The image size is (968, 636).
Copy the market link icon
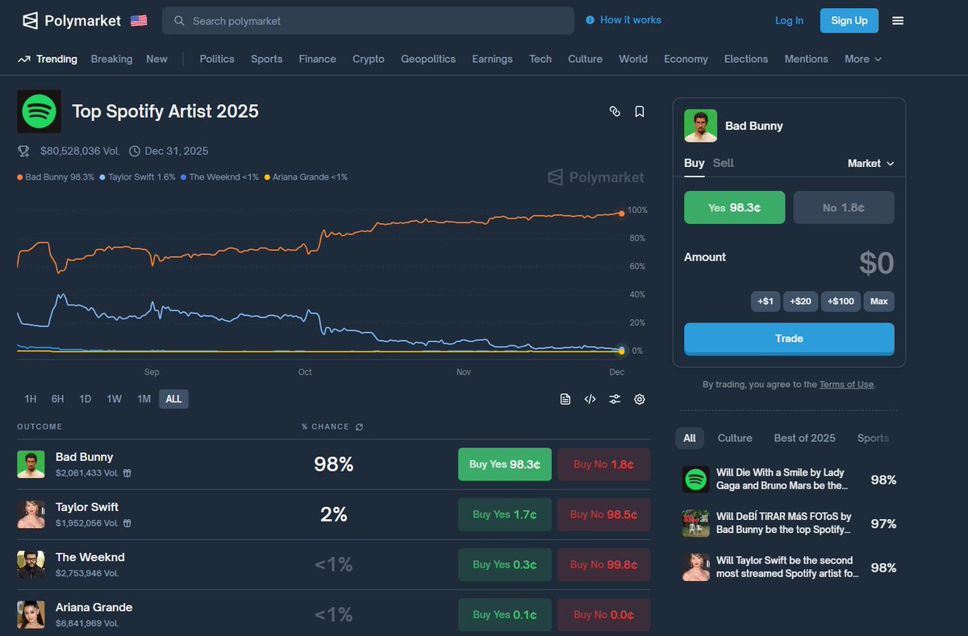[x=615, y=111]
